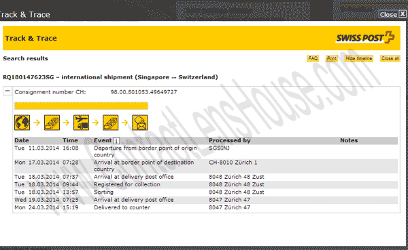Click the Swiss Post logo
The height and width of the screenshot is (250, 408).
pyautogui.click(x=365, y=38)
